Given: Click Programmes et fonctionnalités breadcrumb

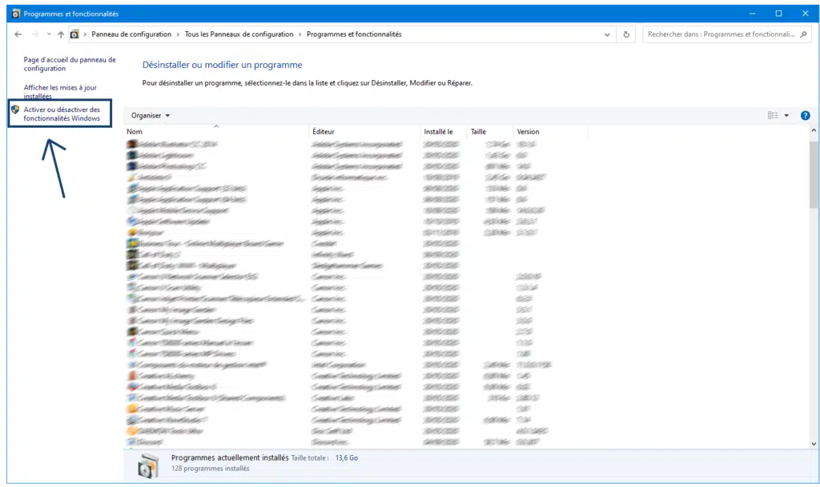Looking at the screenshot, I should 354,34.
